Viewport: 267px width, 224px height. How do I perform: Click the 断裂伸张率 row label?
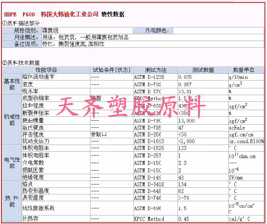coord(36,113)
